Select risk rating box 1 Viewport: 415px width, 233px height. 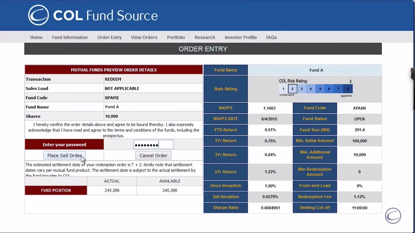pyautogui.click(x=283, y=89)
